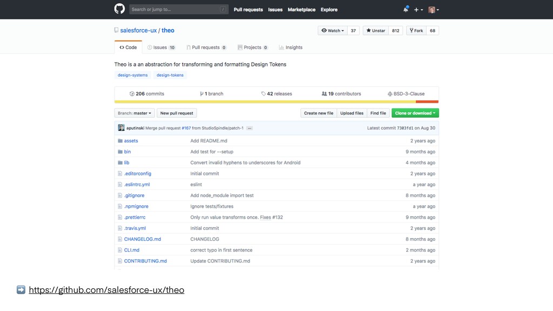Expand the Watch dropdown button
The height and width of the screenshot is (311, 553).
tap(333, 31)
